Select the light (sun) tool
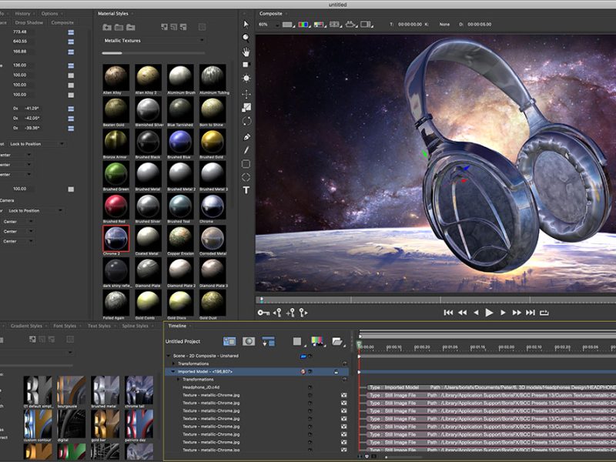 pyautogui.click(x=246, y=79)
